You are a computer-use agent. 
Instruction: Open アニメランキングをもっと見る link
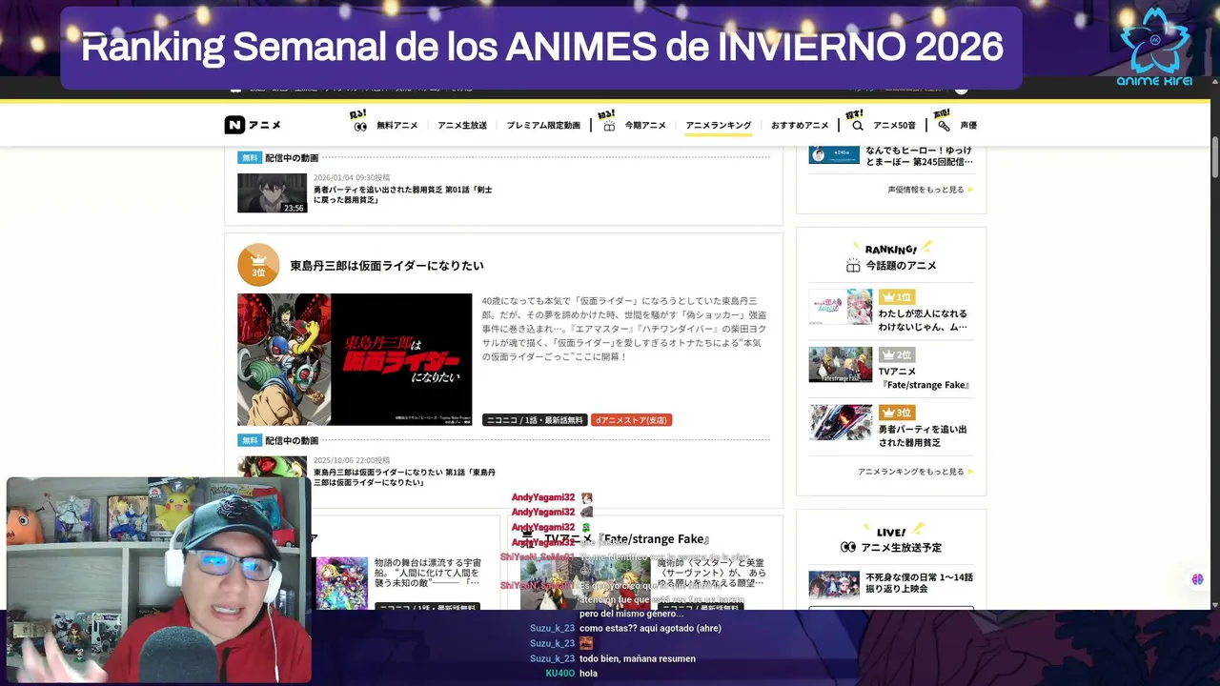point(910,472)
